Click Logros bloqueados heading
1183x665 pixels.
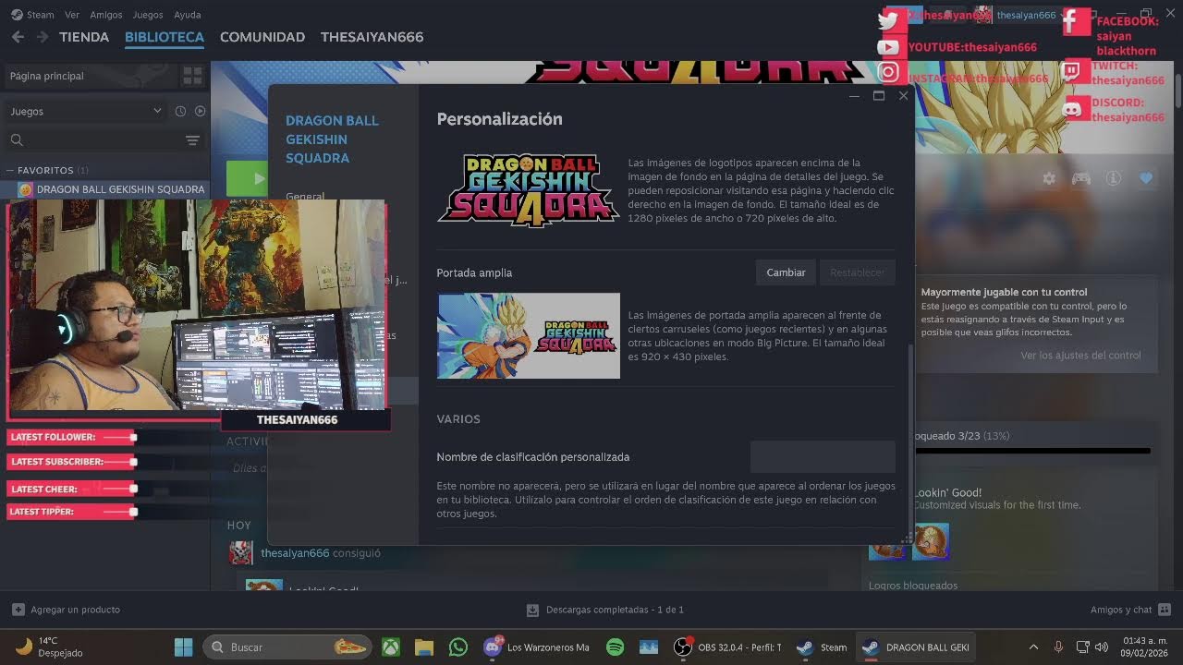(913, 586)
